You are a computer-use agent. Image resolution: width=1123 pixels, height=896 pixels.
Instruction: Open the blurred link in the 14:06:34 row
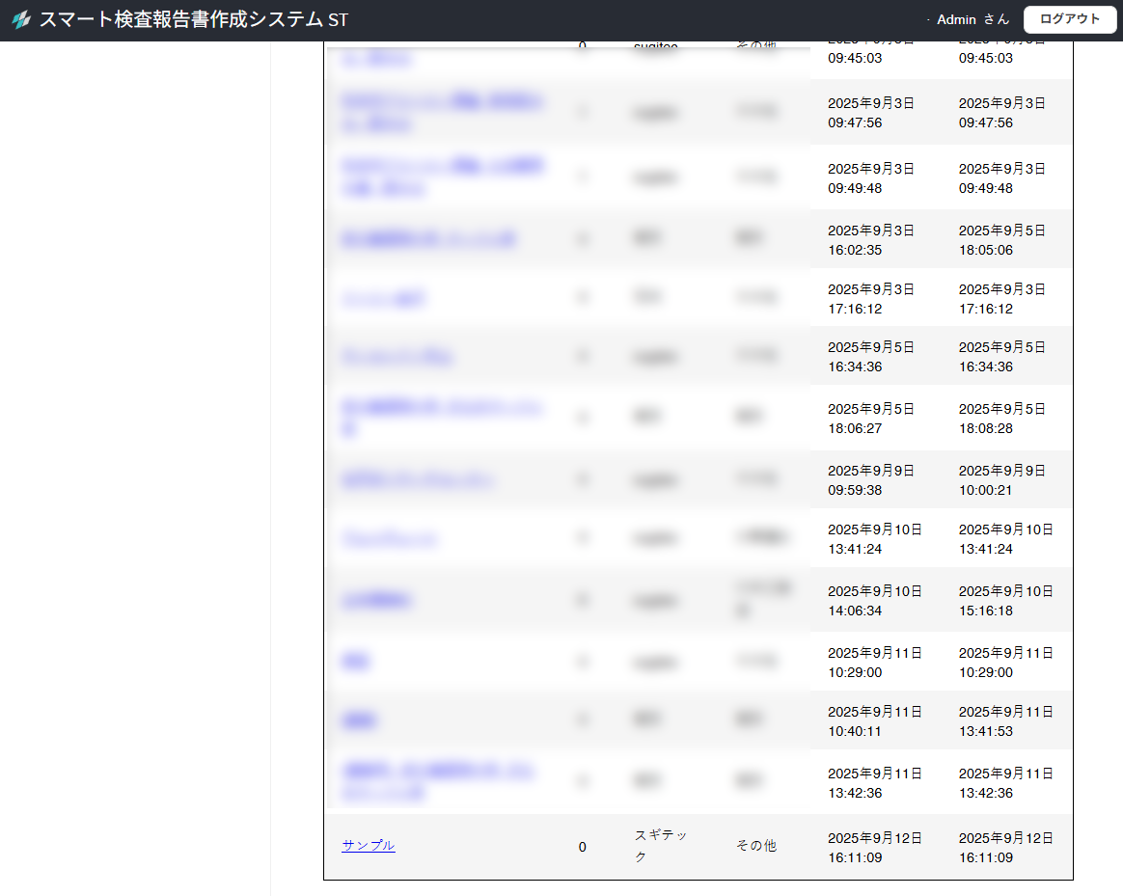(x=377, y=600)
